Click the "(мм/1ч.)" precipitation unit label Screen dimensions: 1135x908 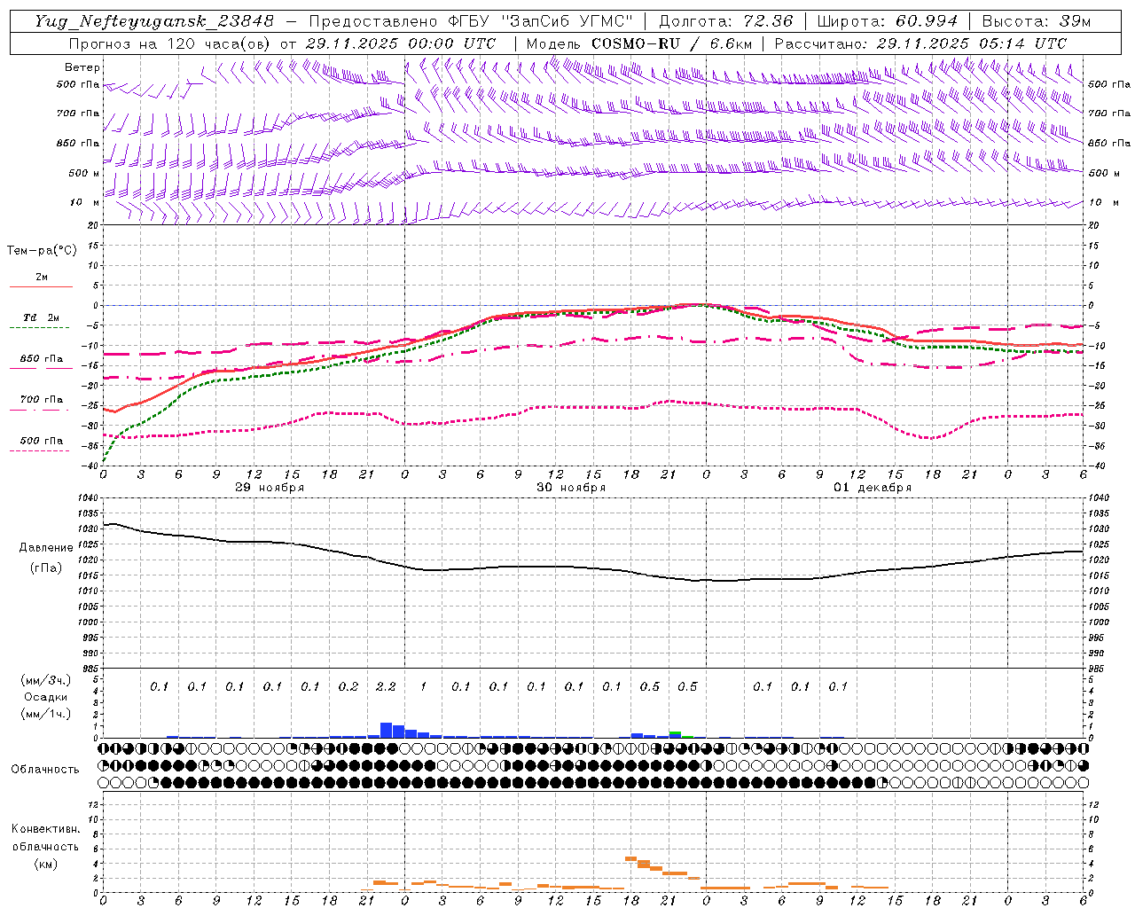(x=44, y=714)
